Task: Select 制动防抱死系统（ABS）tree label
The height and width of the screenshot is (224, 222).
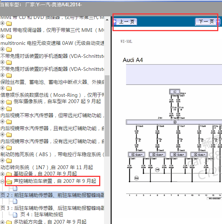Action: point(52,154)
